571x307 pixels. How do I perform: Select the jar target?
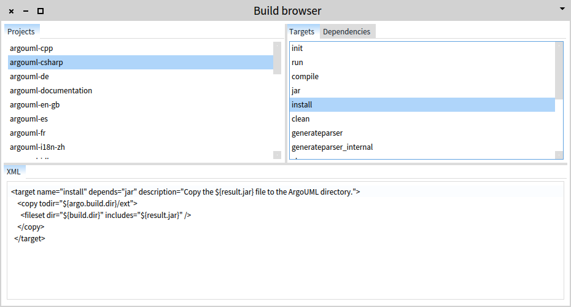422,91
